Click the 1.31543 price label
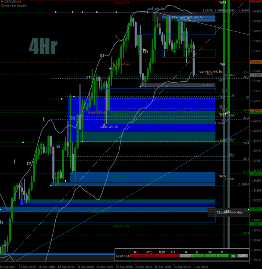The width and height of the screenshot is (262, 269). 229,179
